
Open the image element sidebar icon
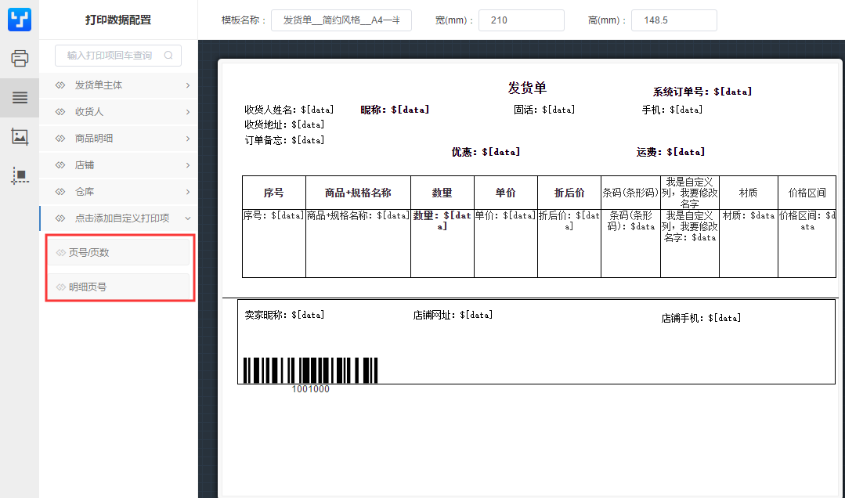coord(20,137)
